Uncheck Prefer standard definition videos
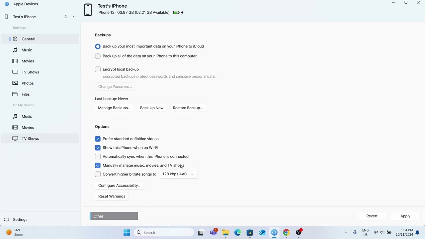425x239 pixels. (98, 139)
